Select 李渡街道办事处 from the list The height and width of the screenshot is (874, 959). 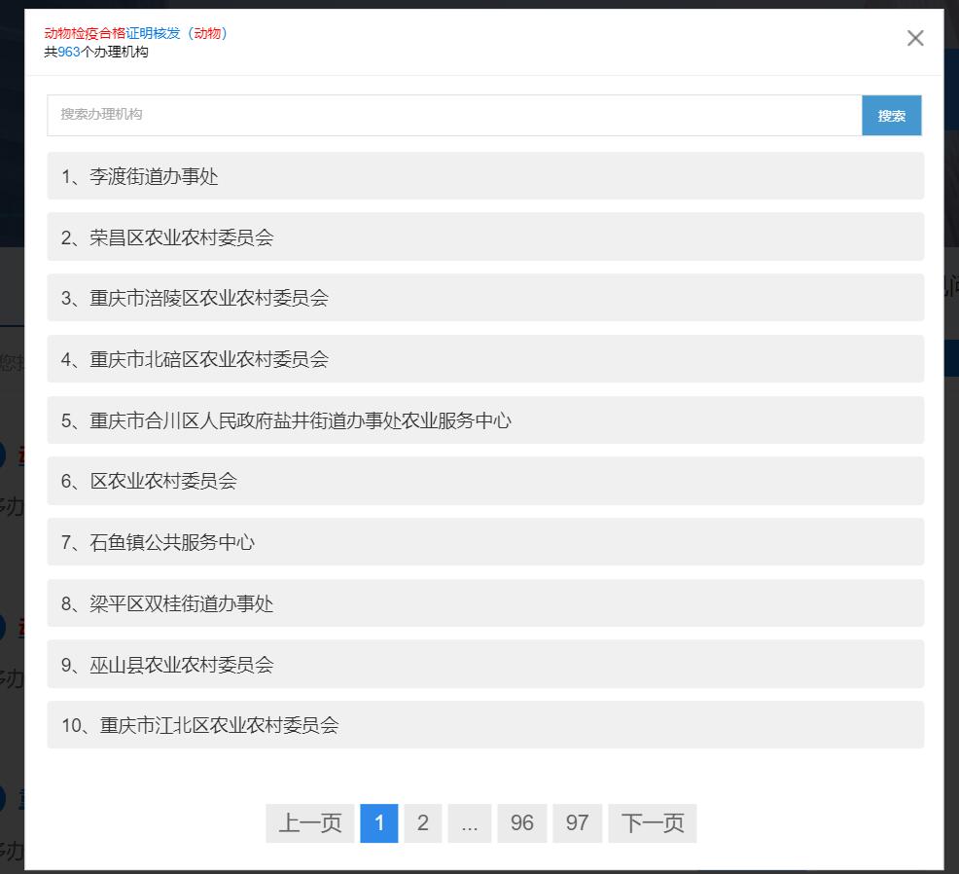tap(485, 176)
